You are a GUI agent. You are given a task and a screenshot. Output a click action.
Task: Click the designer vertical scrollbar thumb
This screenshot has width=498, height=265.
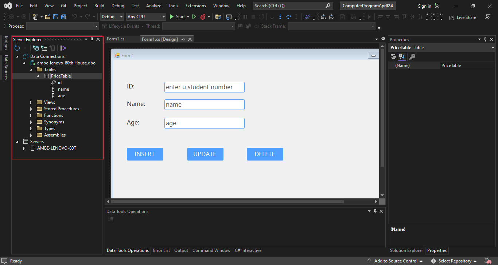click(382, 108)
